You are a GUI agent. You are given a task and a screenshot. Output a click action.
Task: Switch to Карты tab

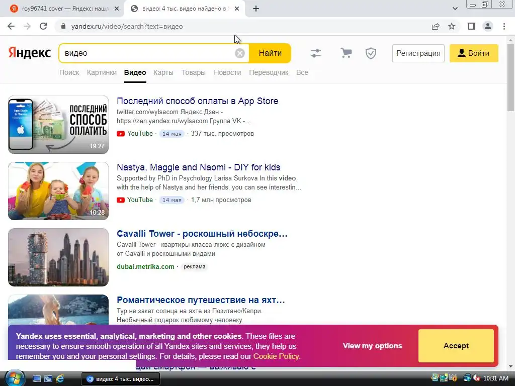click(163, 72)
